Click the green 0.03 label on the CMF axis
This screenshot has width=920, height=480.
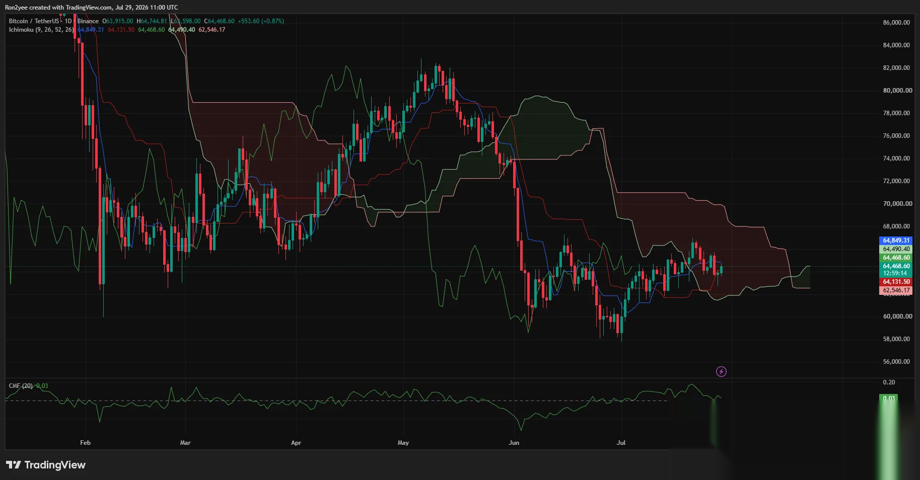[x=889, y=398]
